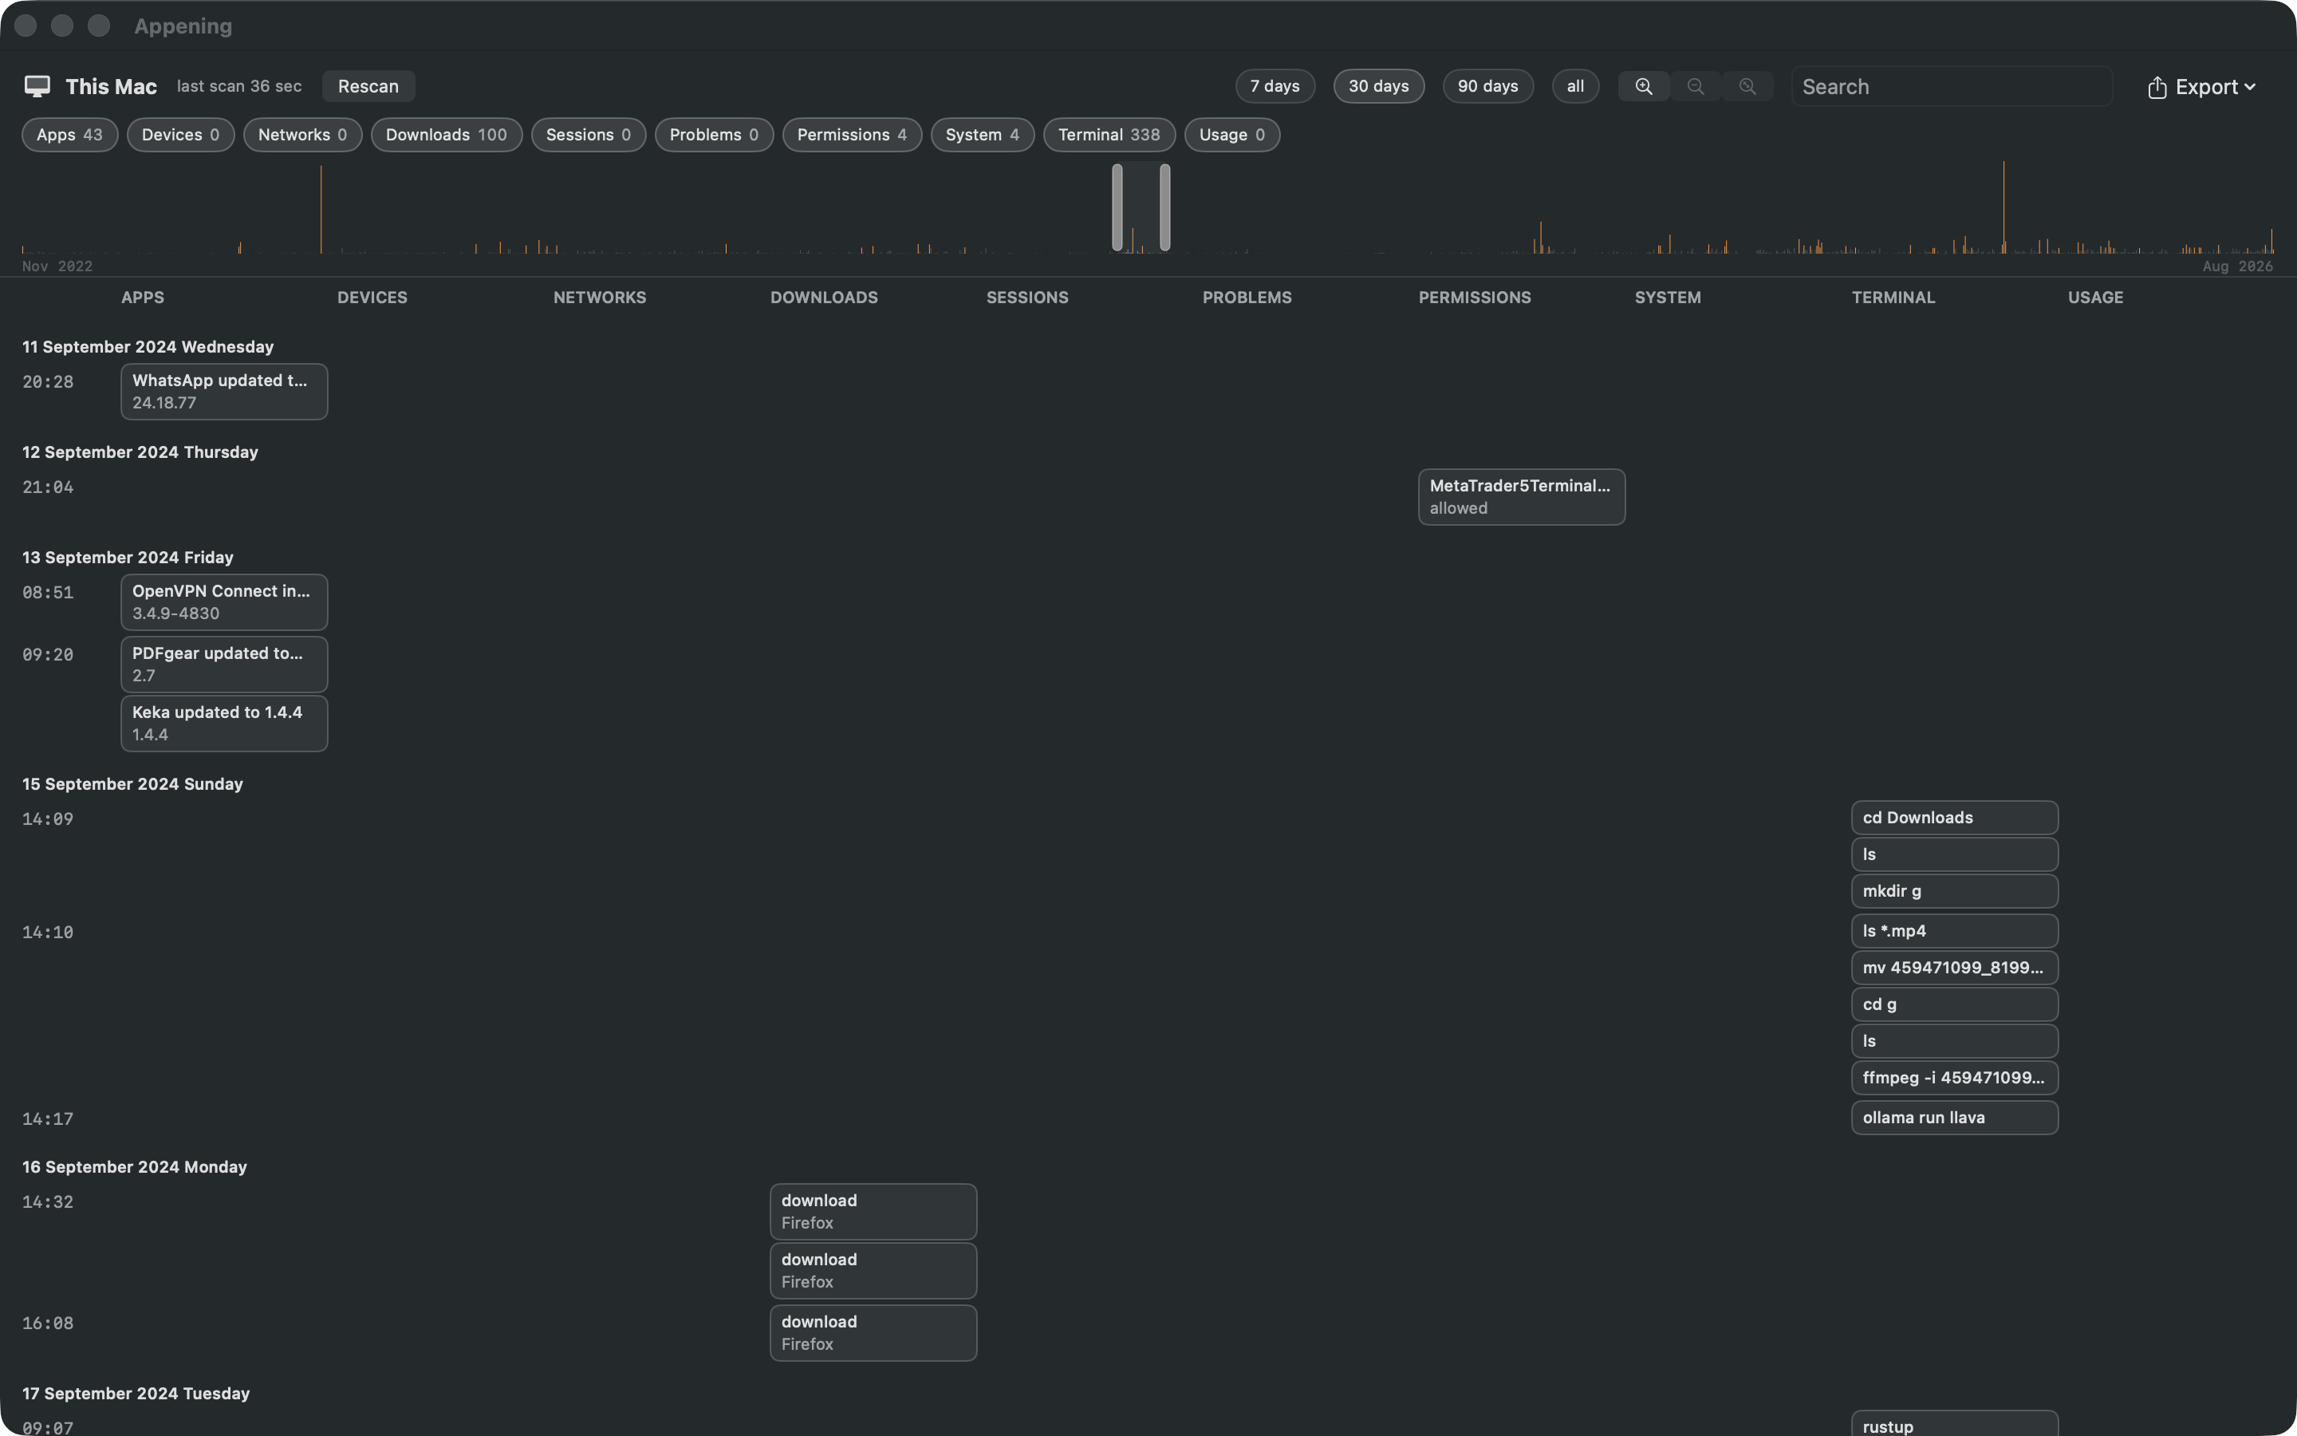Click the 12 September 2024 Thursday heading
Viewport: 2297px width, 1436px height.
[x=140, y=452]
